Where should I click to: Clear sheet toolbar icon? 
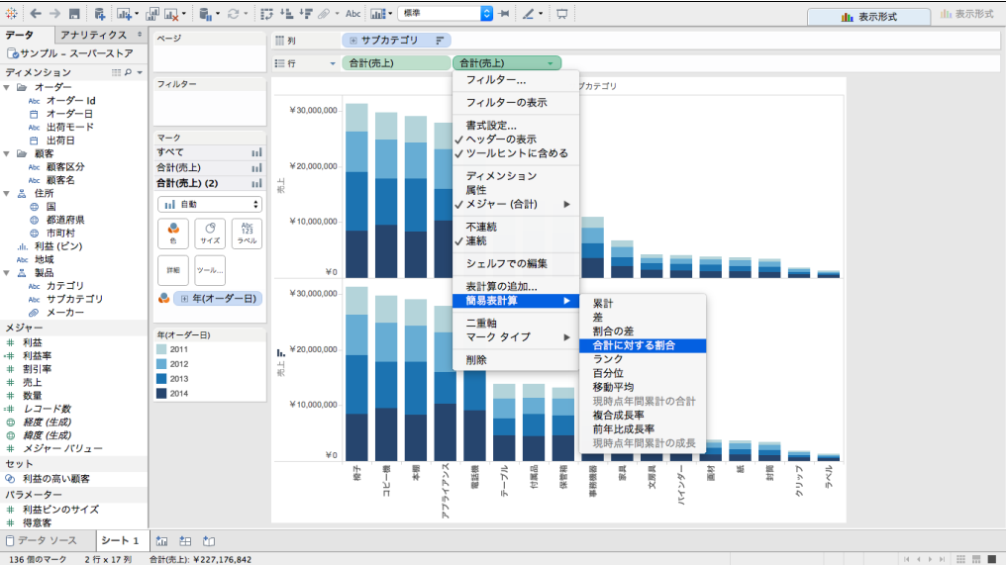point(171,14)
